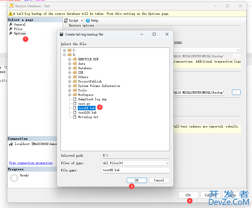Select DumpStack.log.tmp in the tree
This screenshot has width=252, height=208.
coord(93,99)
